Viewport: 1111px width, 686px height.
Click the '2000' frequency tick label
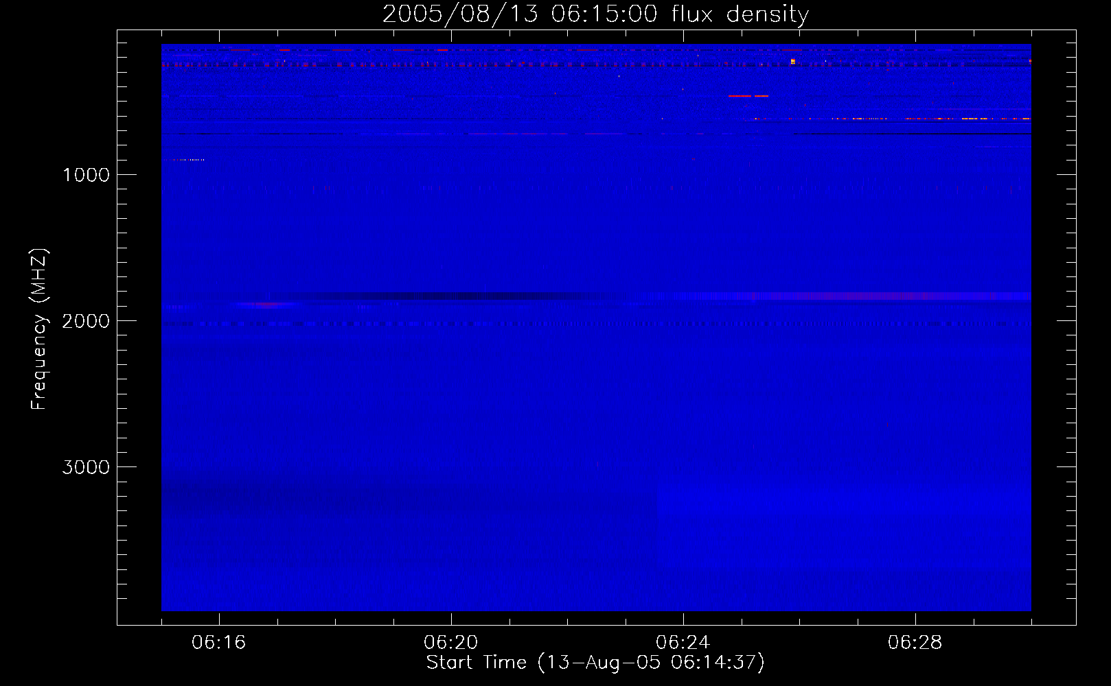86,321
